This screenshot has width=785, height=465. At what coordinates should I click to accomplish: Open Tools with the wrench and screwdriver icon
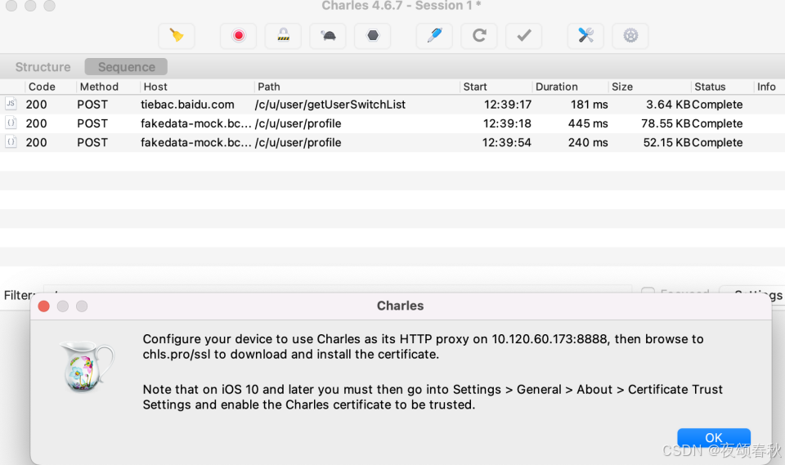585,35
